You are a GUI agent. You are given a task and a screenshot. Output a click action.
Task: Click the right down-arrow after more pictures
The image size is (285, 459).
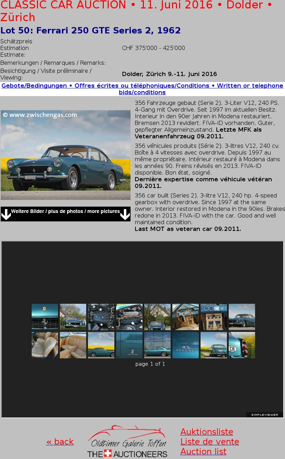click(x=125, y=214)
